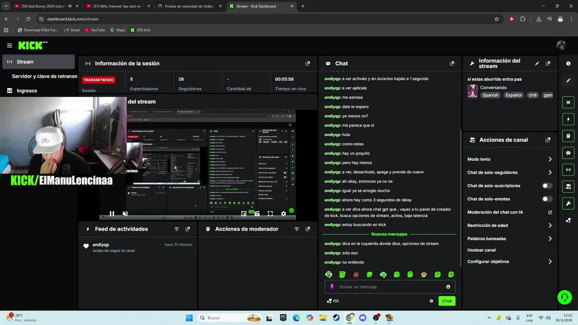Image resolution: width=578 pixels, height=325 pixels.
Task: Open chat settings gear icon
Action: click(x=431, y=301)
